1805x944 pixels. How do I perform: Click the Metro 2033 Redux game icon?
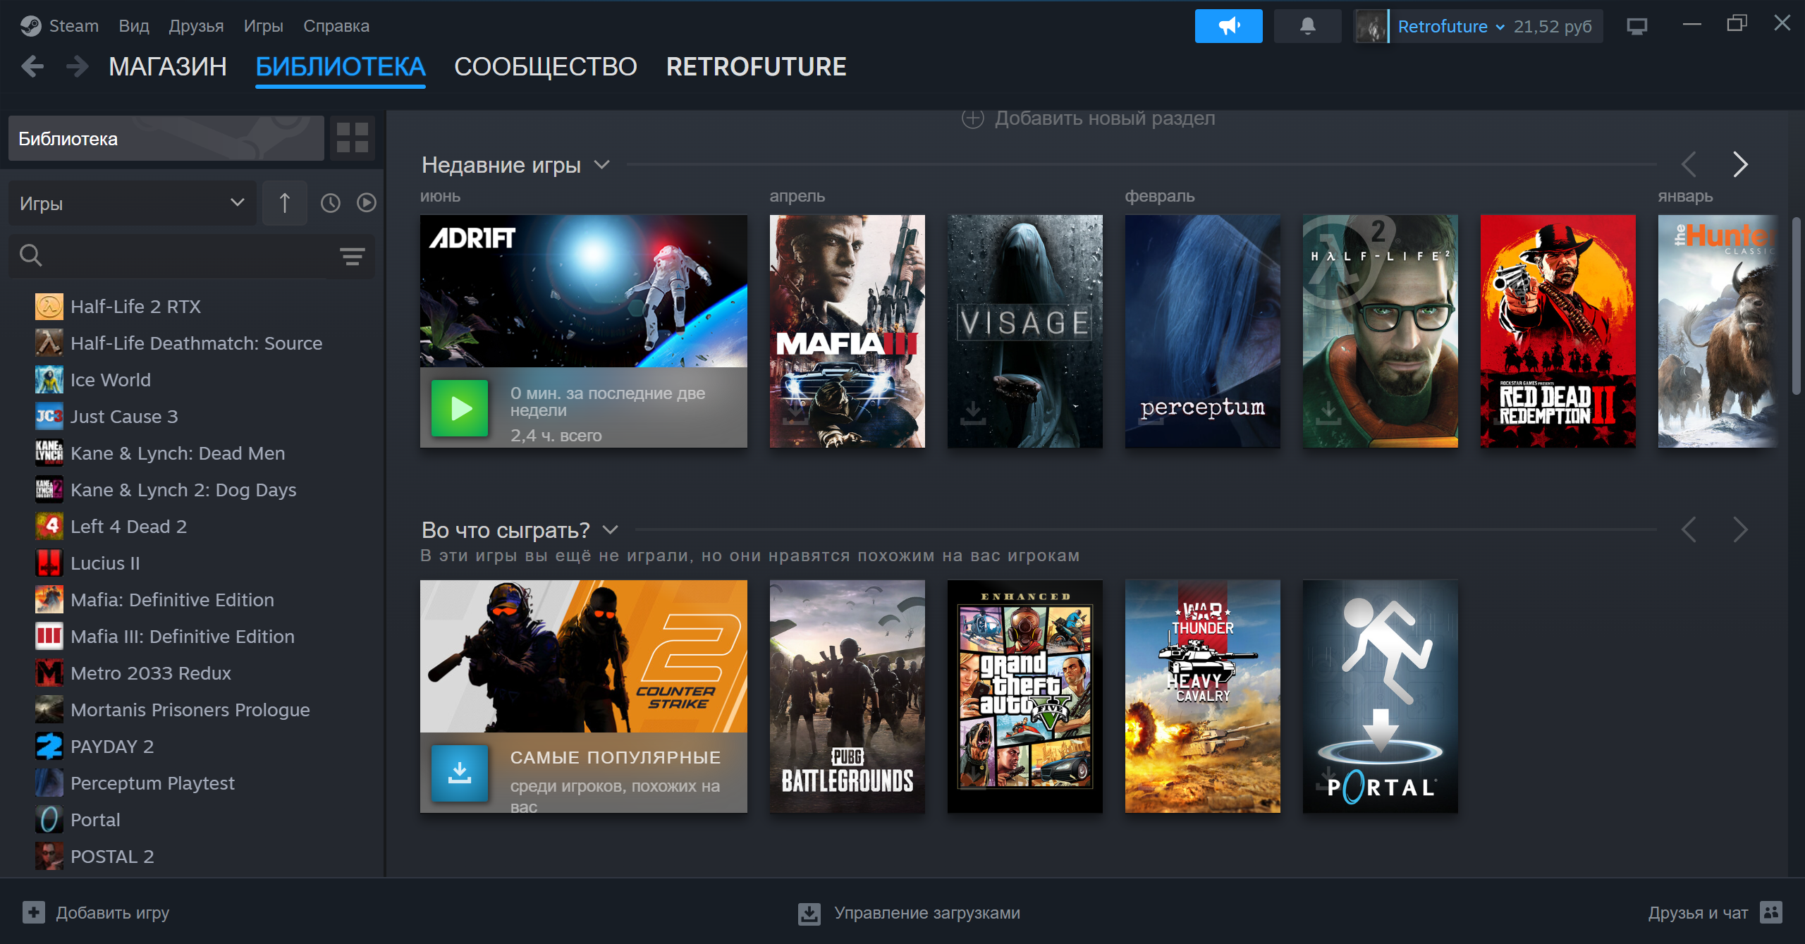pos(49,673)
